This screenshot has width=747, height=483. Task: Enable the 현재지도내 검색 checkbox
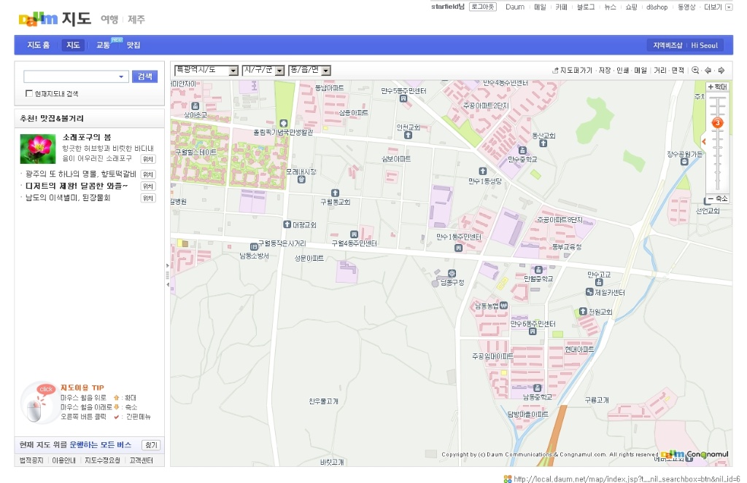[x=29, y=94]
